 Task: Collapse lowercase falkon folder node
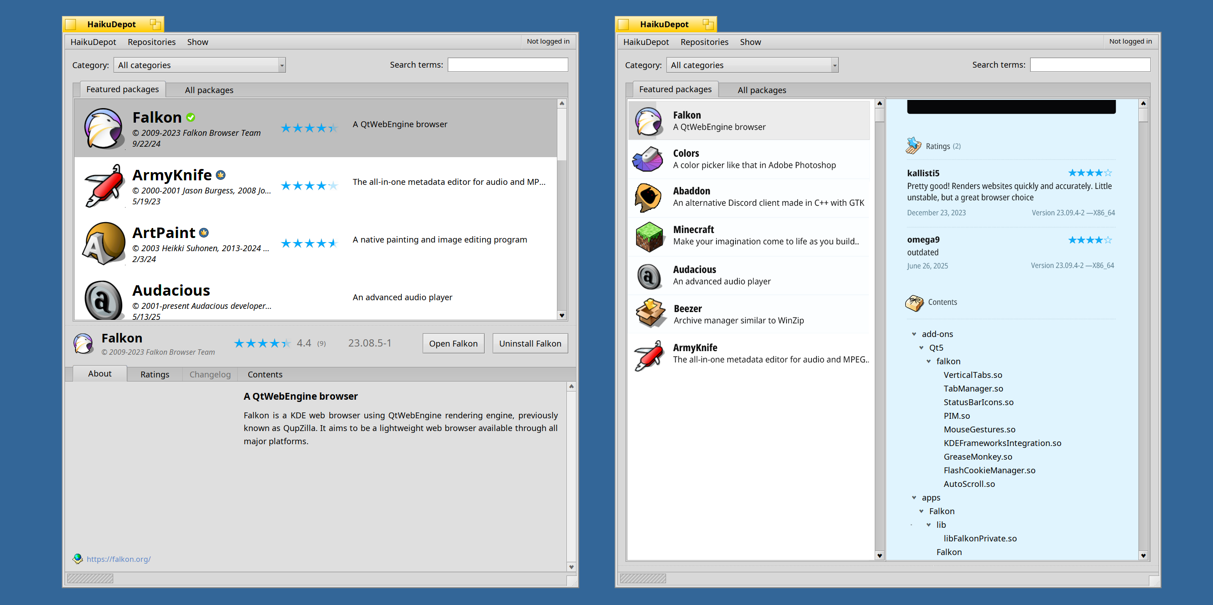pos(928,361)
